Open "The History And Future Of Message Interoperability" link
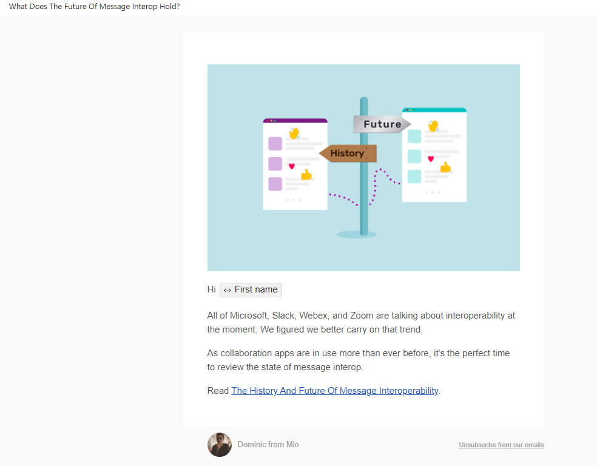Image resolution: width=597 pixels, height=466 pixels. point(334,390)
